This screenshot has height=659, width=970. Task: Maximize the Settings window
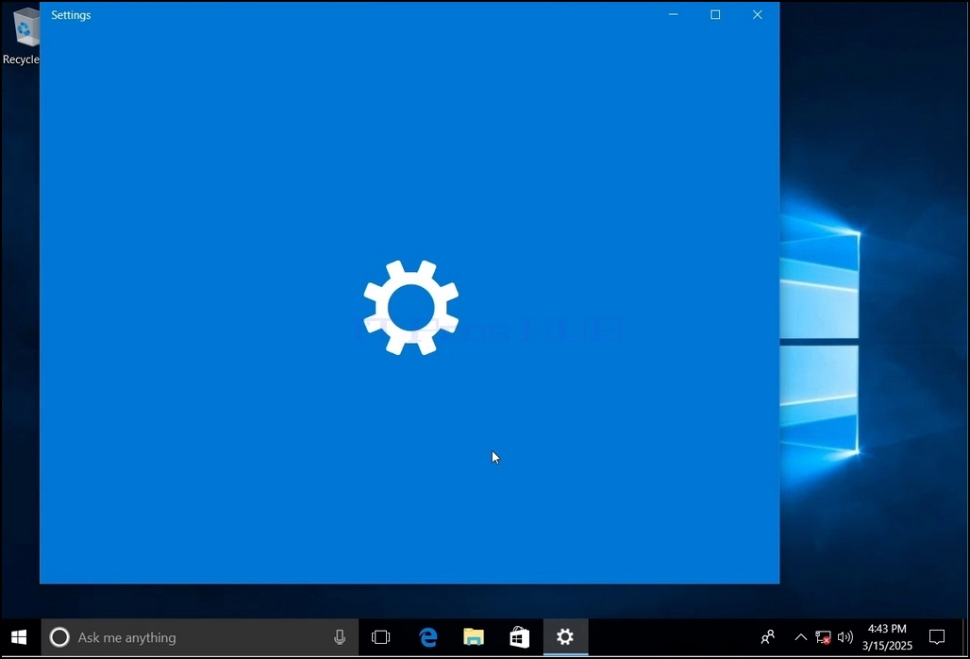pyautogui.click(x=715, y=14)
